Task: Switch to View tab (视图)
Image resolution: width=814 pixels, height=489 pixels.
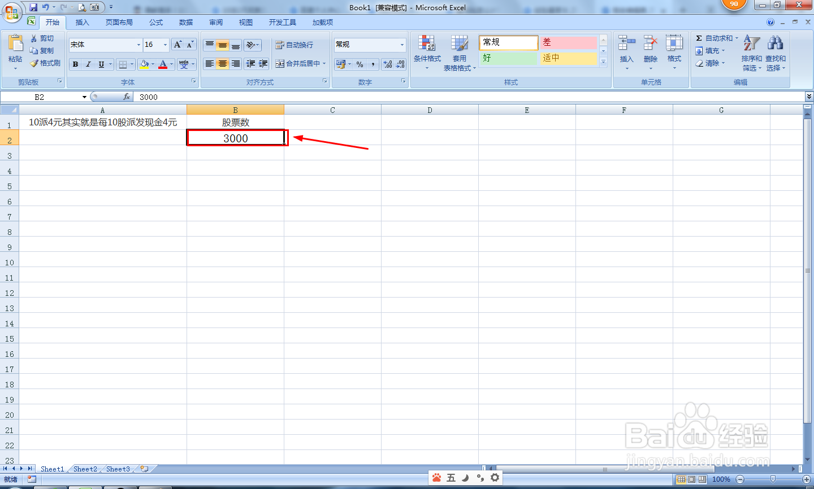Action: (x=246, y=23)
